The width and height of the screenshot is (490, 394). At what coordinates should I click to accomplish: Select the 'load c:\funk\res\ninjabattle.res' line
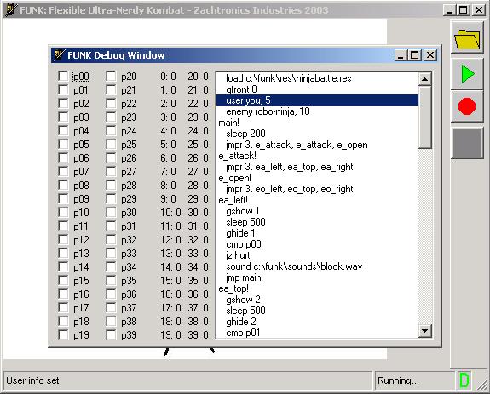pyautogui.click(x=317, y=78)
